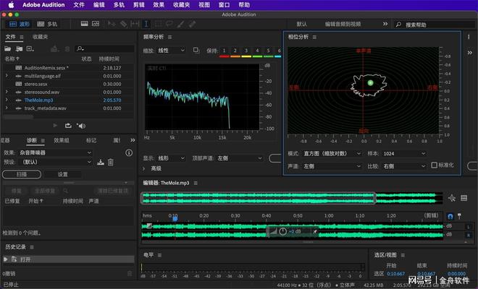The height and width of the screenshot is (289, 478).
Task: Save the diagnostics preset icon
Action: [101, 162]
